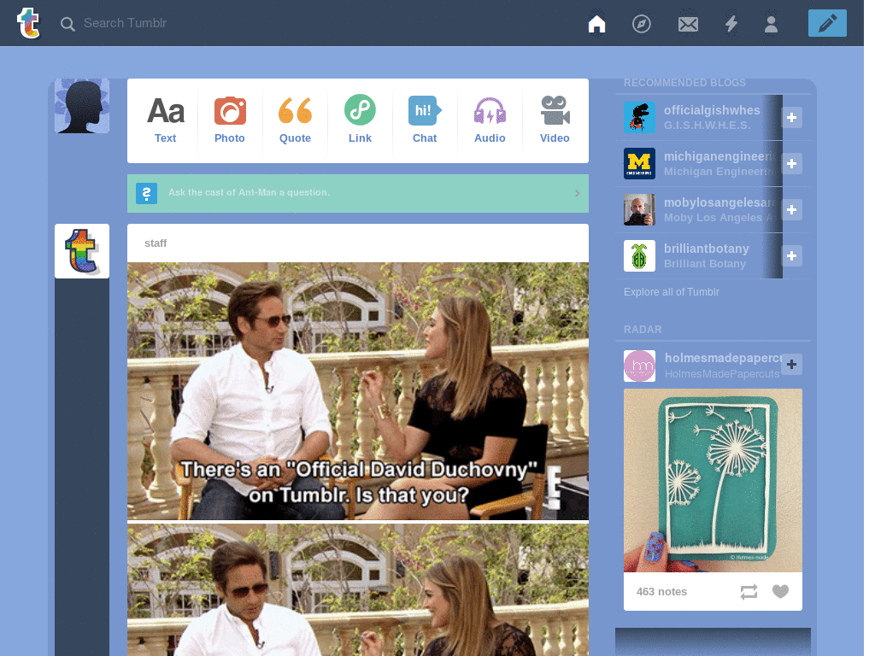Open the Explore compass icon
Viewport: 875px width, 656px height.
click(x=641, y=24)
